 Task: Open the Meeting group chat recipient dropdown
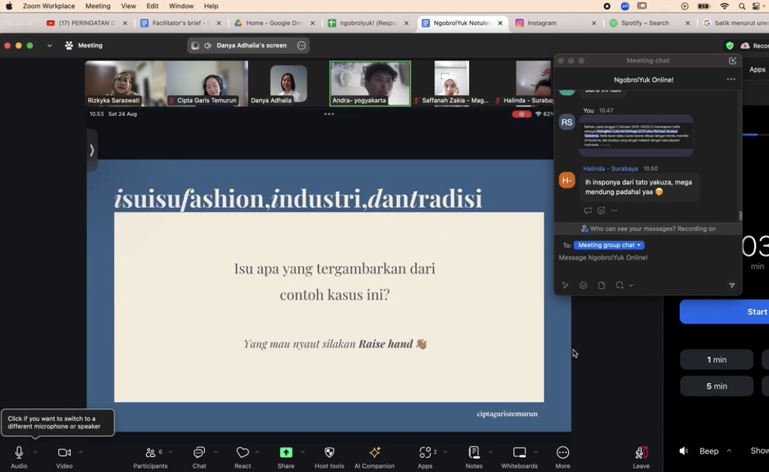coord(609,245)
